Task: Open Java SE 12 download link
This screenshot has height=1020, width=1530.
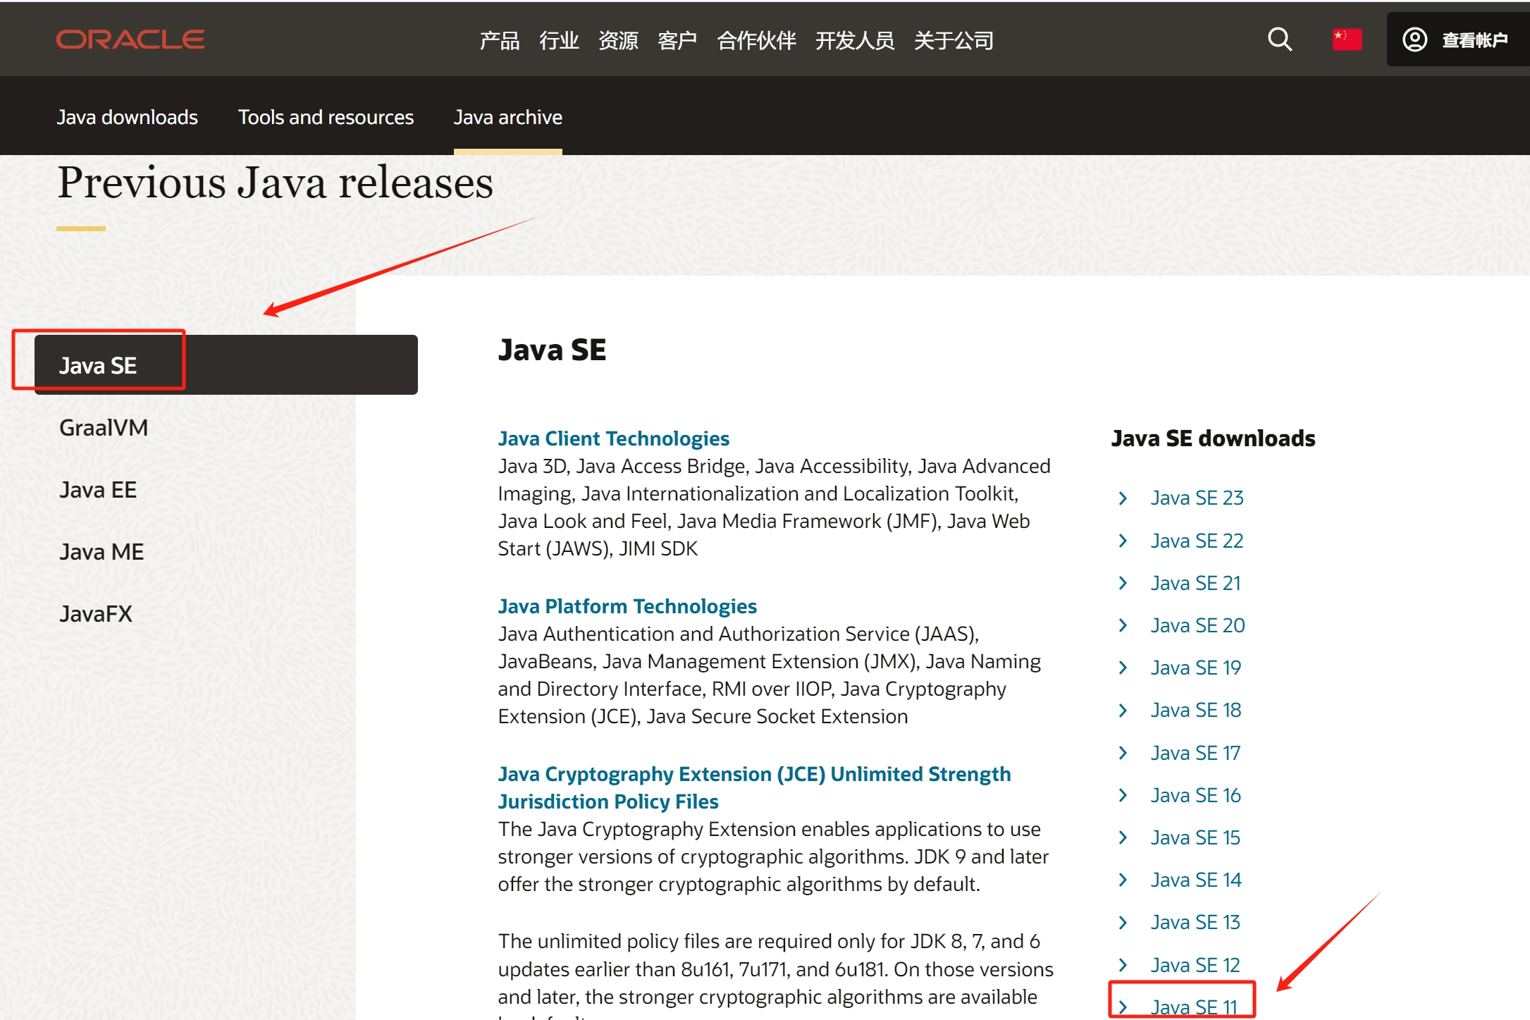Action: coord(1195,965)
